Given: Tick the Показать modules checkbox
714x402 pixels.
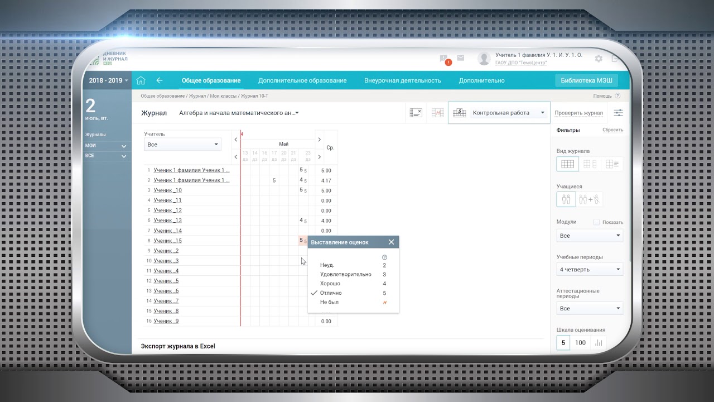Looking at the screenshot, I should click(x=596, y=222).
